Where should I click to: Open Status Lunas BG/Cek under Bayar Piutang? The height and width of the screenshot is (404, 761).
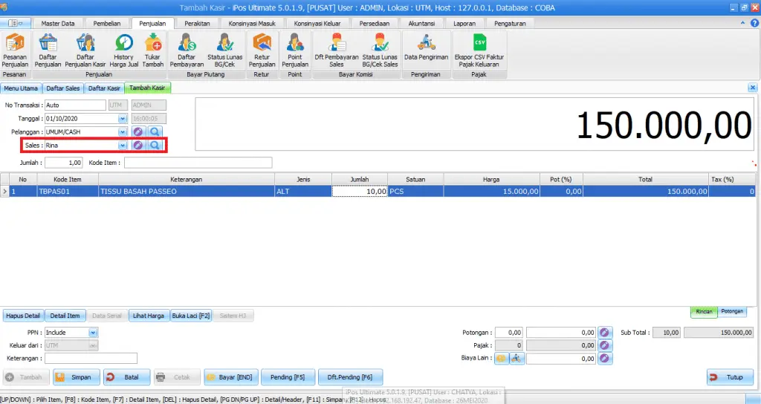[224, 50]
